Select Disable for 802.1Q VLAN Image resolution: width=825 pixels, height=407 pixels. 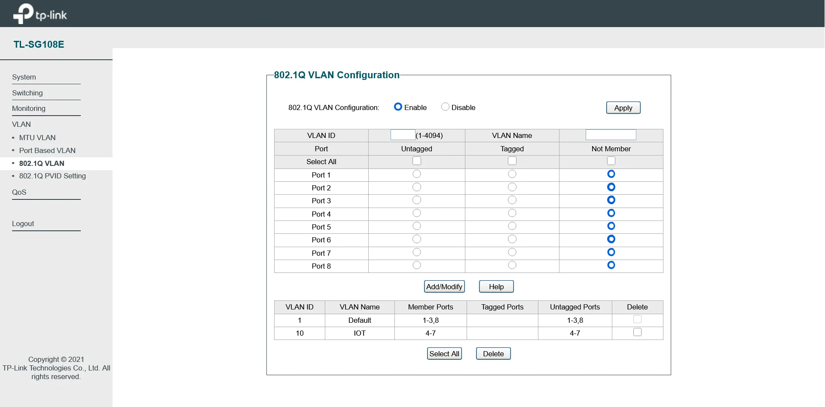point(445,107)
